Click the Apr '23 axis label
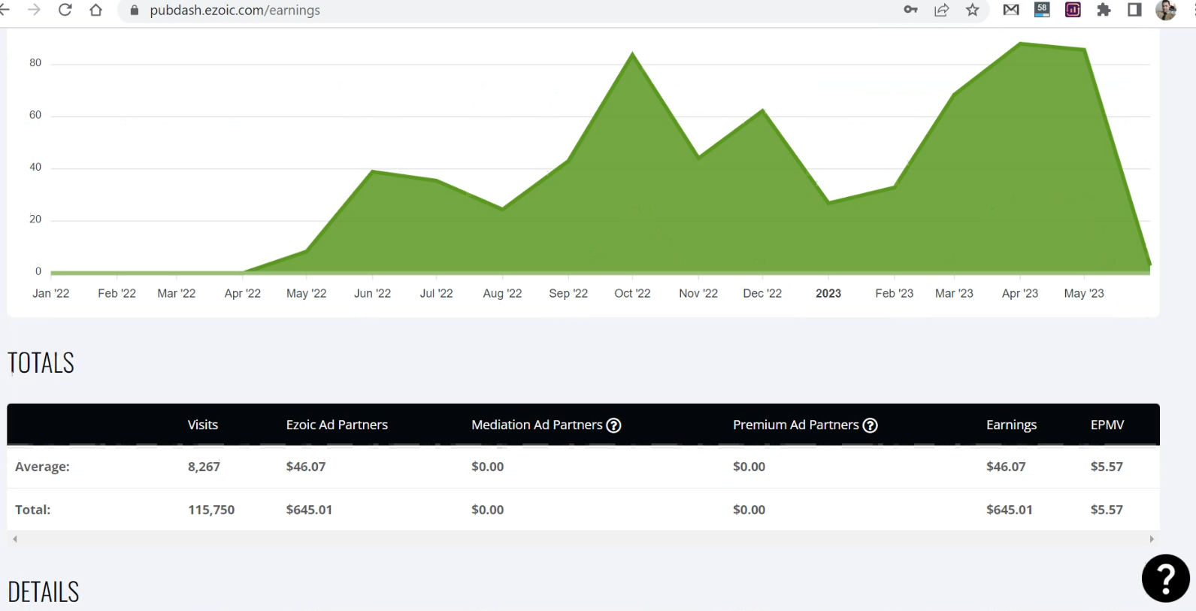 1020,293
